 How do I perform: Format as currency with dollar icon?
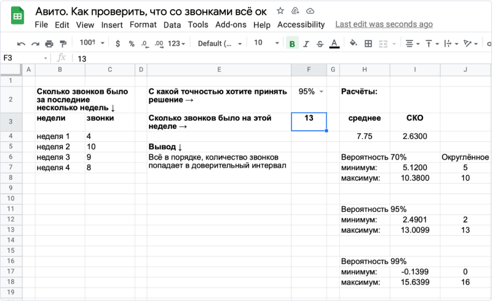point(118,44)
